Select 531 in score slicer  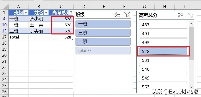coord(163,60)
